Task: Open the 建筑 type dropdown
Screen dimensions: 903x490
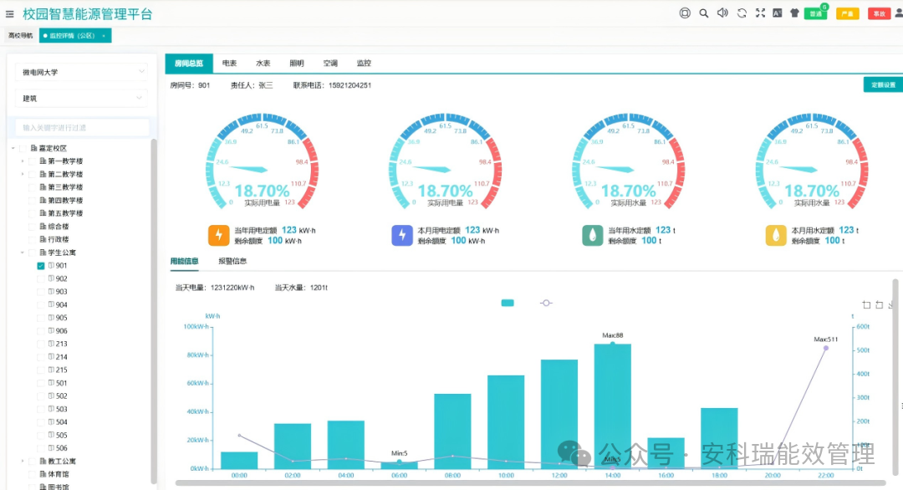Action: 82,99
